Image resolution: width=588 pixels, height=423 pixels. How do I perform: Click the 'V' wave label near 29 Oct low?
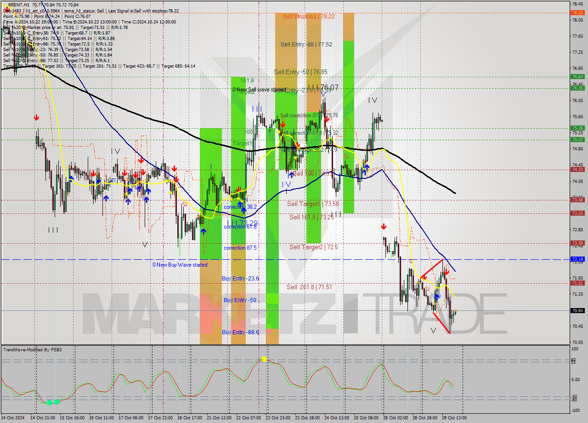pos(433,330)
